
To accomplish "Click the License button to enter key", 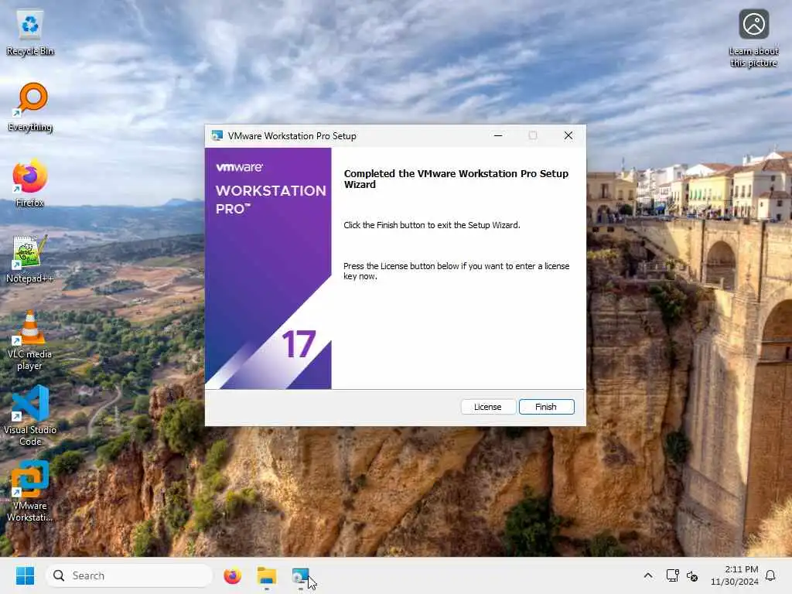I will pyautogui.click(x=488, y=407).
